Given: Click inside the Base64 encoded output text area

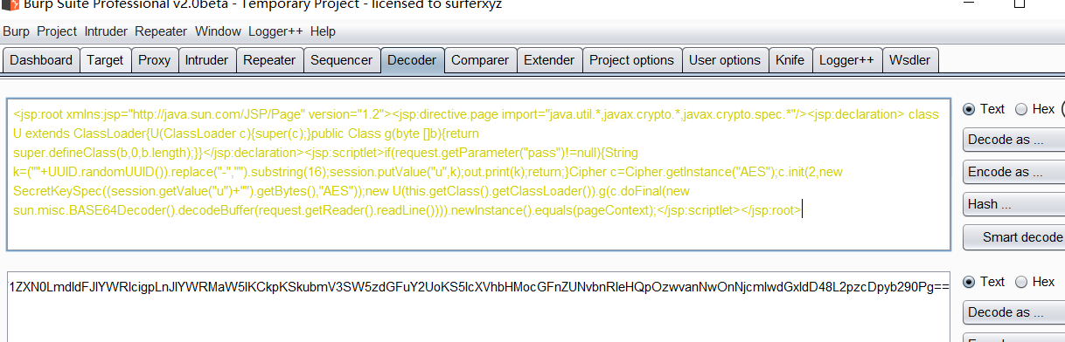Looking at the screenshot, I should tap(477, 306).
